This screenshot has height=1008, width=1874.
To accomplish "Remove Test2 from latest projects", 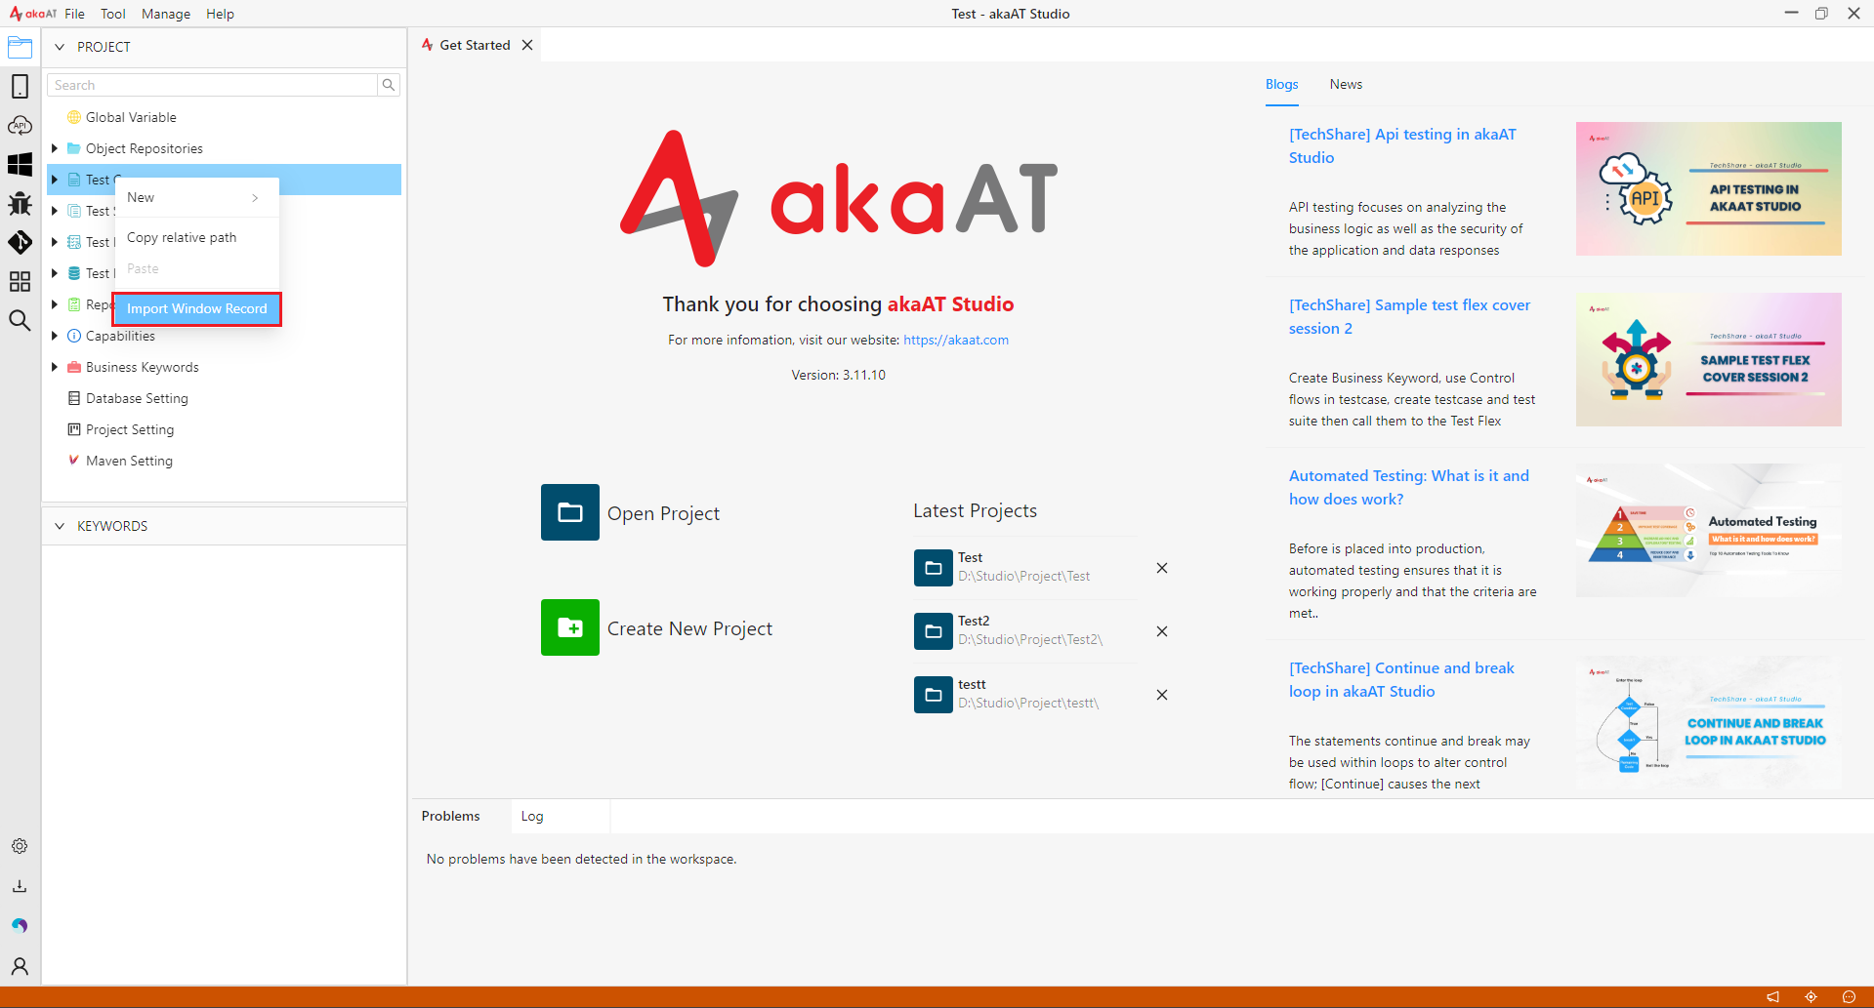I will tap(1162, 631).
